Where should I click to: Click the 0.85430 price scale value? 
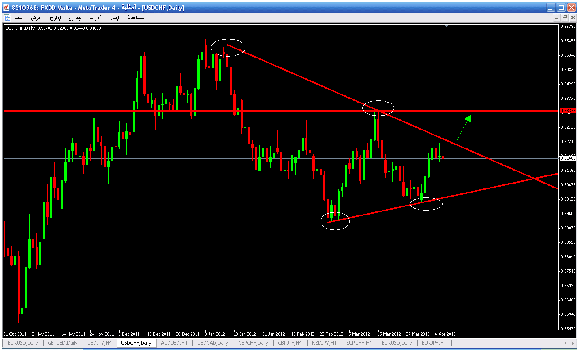pos(568,328)
